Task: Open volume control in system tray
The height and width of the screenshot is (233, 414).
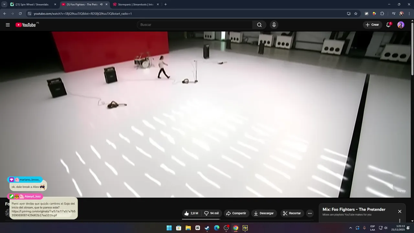Action: point(386,228)
